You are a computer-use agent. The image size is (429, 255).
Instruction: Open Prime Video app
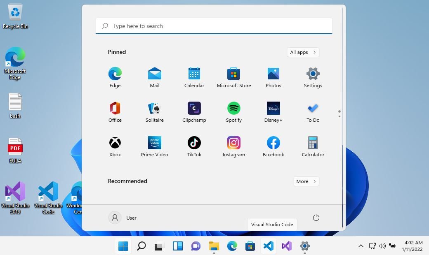[x=155, y=146]
